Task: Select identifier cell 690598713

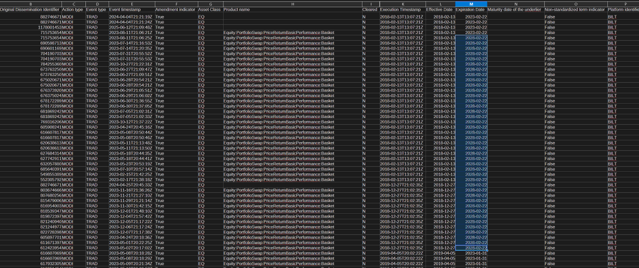Action: click(30, 43)
